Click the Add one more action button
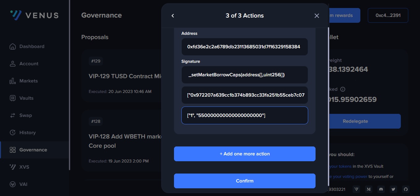 [x=244, y=154]
